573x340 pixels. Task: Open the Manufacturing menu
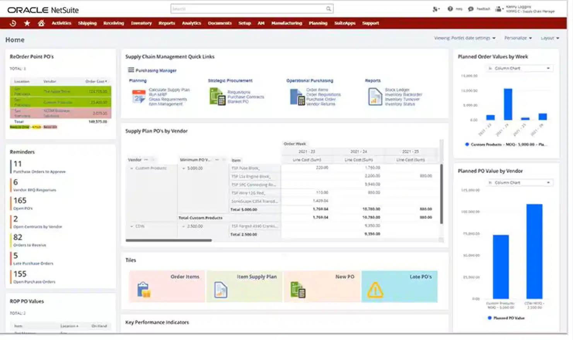286,23
